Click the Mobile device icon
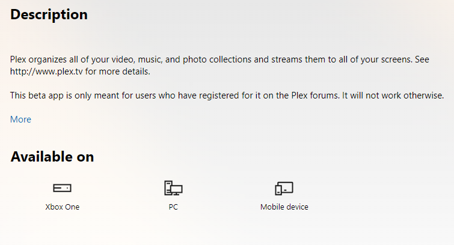 click(284, 189)
